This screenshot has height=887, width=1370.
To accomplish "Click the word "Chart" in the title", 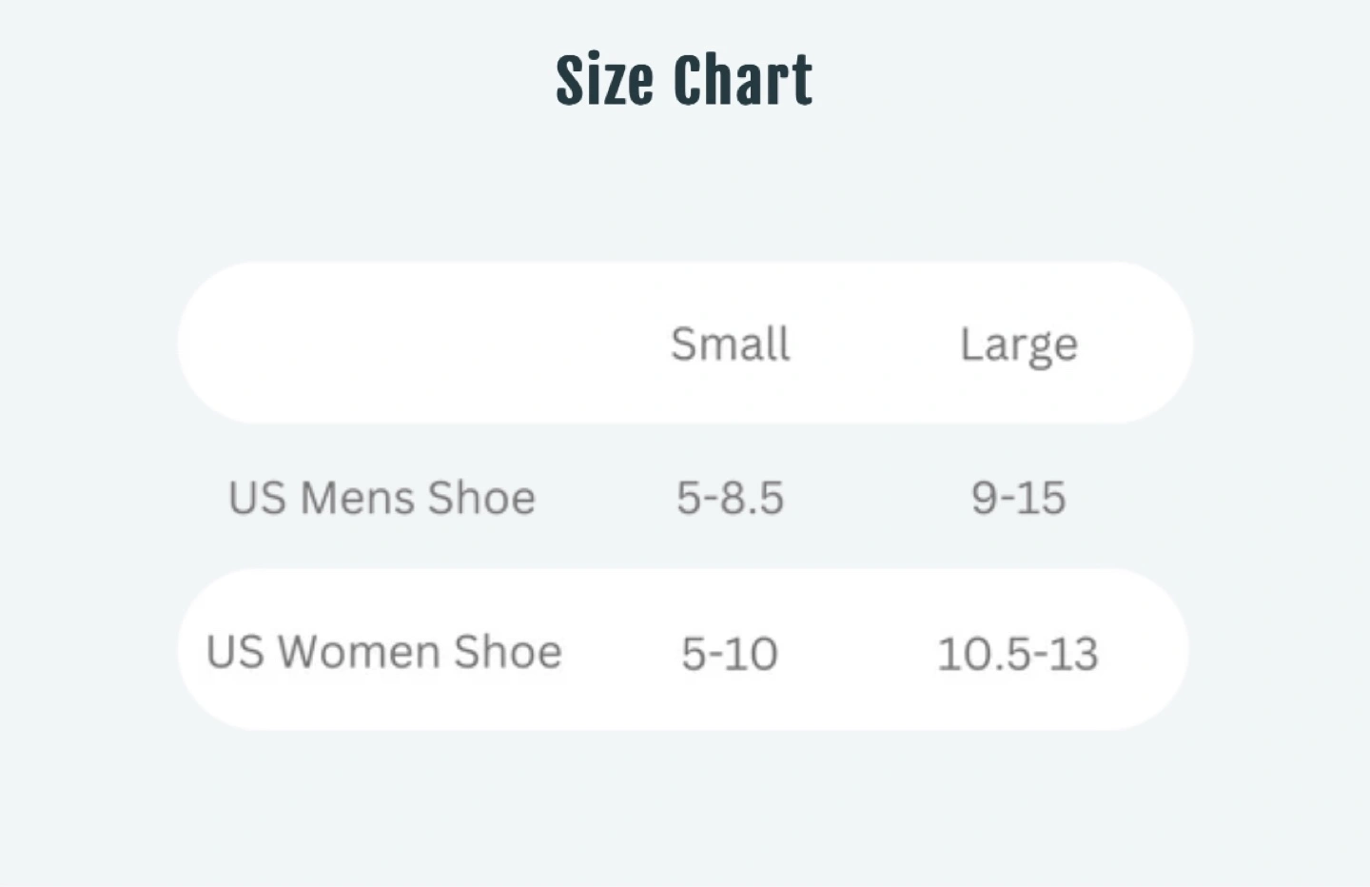I will (743, 80).
